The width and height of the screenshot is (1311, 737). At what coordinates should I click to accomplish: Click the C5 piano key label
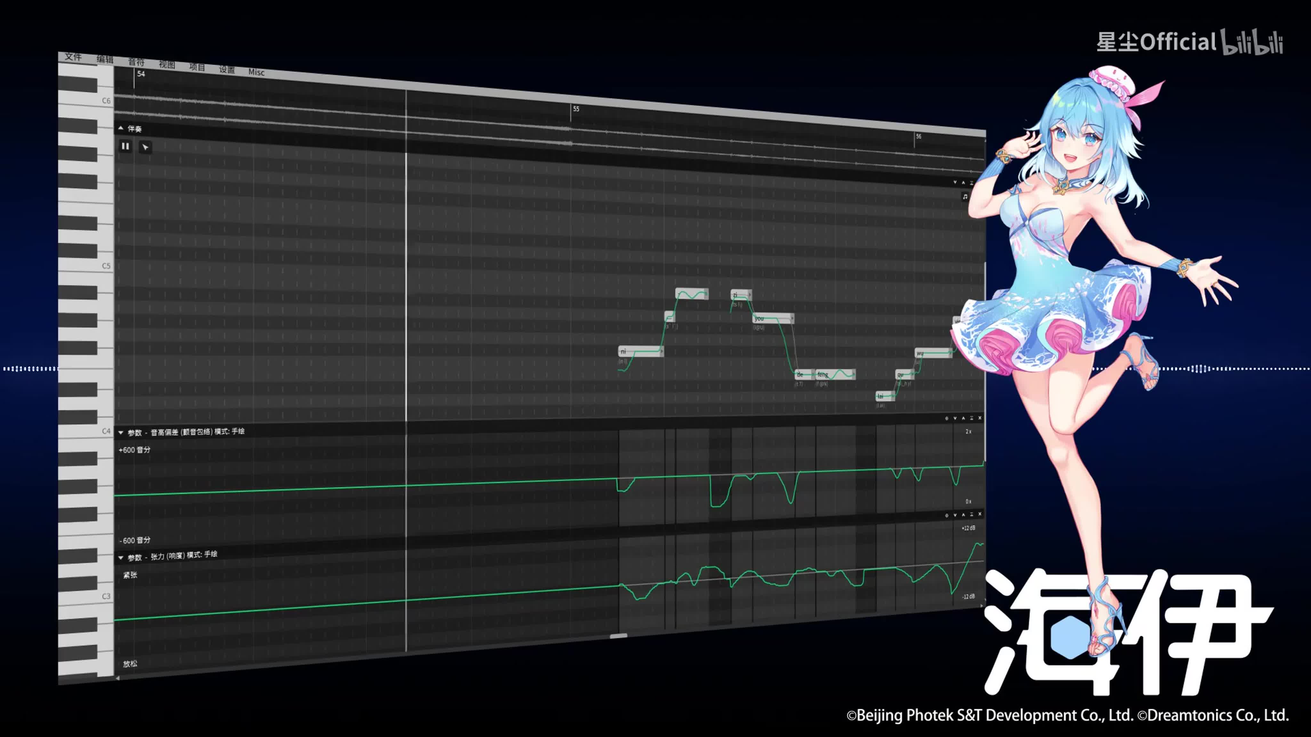pyautogui.click(x=106, y=265)
